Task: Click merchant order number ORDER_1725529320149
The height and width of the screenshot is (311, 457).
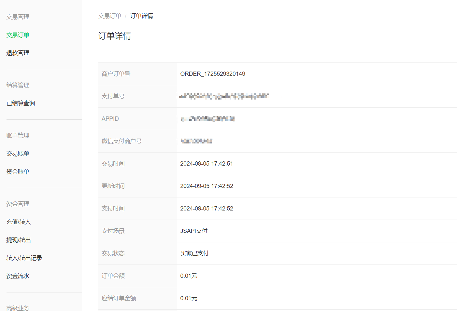Action: (x=213, y=74)
